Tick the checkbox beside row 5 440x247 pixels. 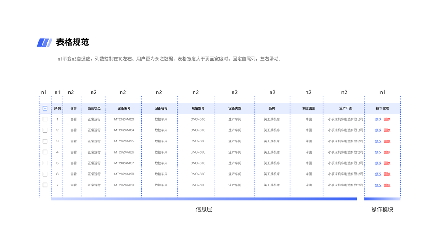(x=45, y=163)
